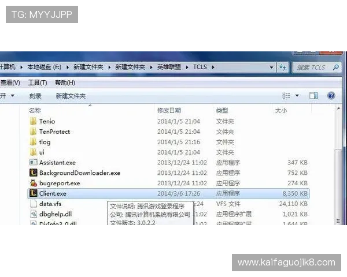Click the 2014/1/5 21:16 date cell
Screen dimensions: 347x277
[178, 142]
